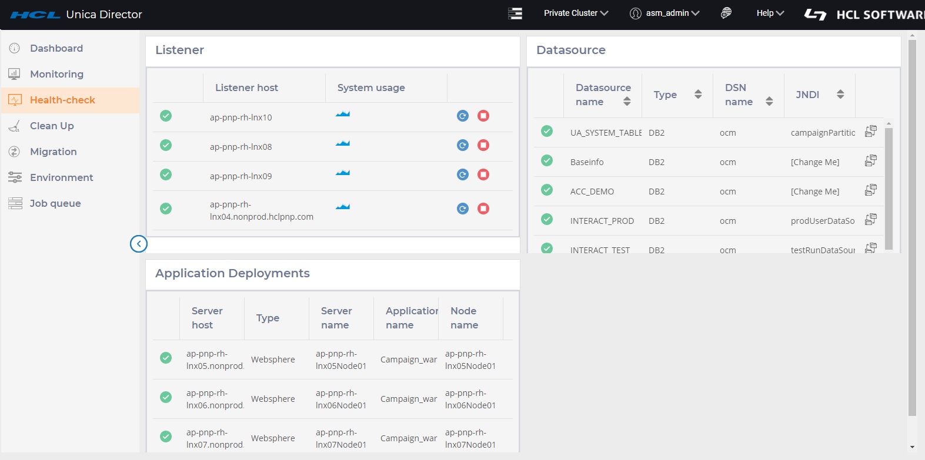
Task: Click status check for Baseinfo datasource
Action: coord(547,160)
